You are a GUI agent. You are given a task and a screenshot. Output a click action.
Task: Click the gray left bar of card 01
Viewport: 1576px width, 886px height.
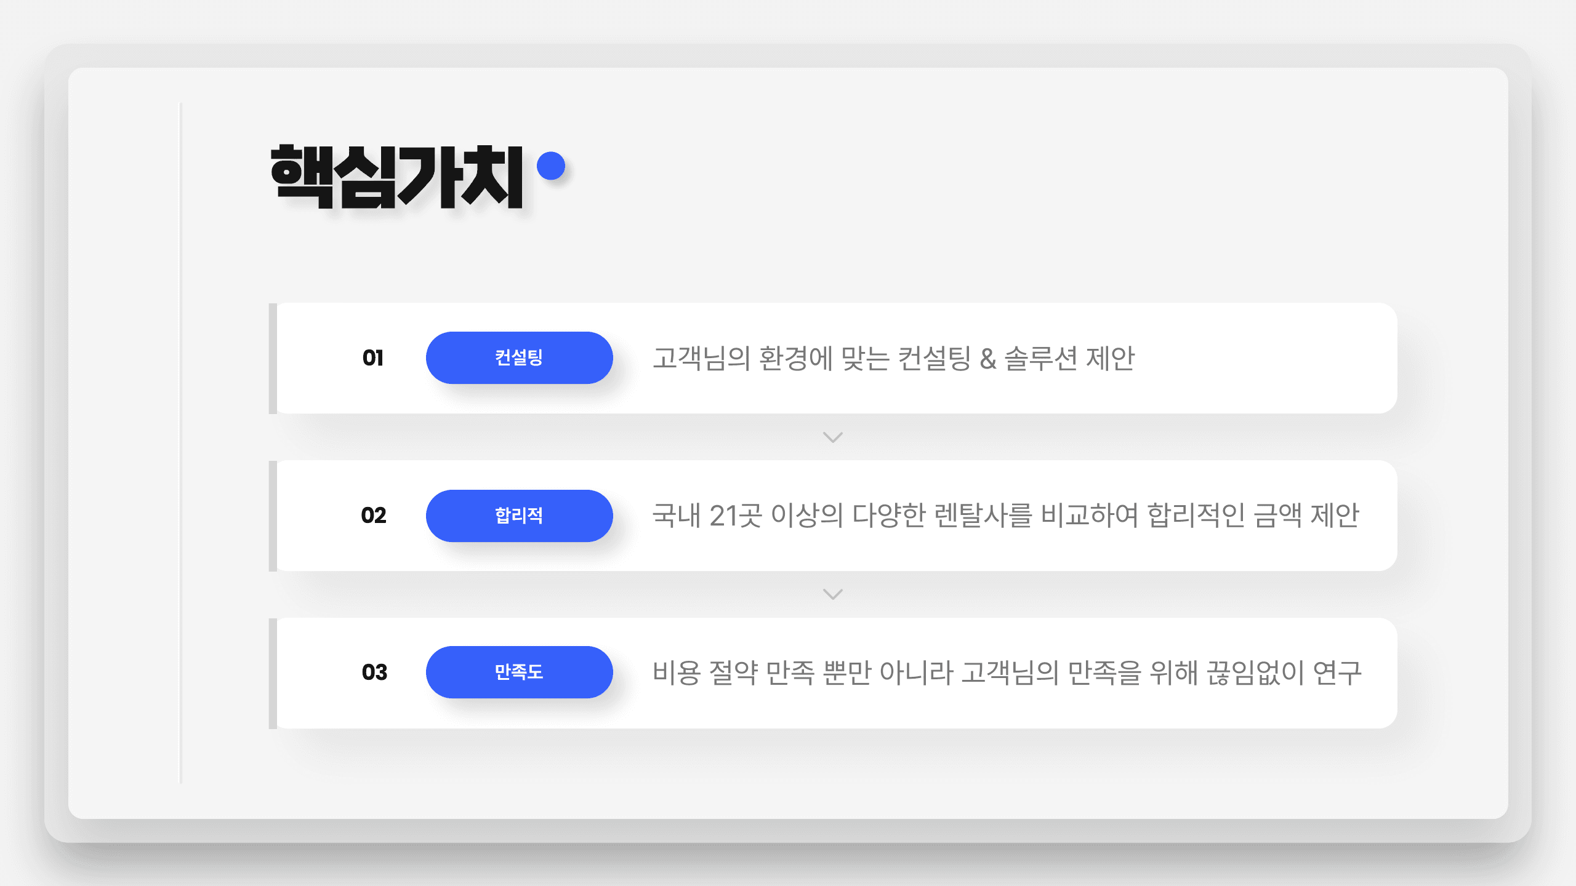click(273, 358)
